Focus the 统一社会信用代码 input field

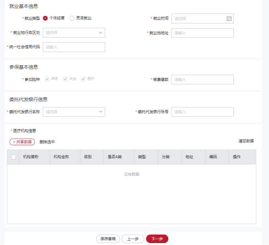click(x=74, y=47)
